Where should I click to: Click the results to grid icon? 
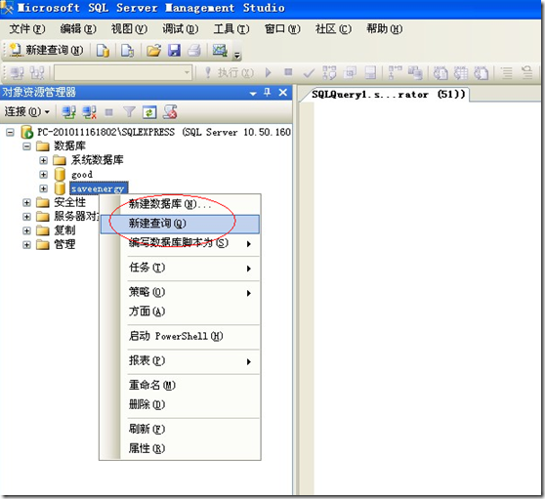tap(461, 72)
